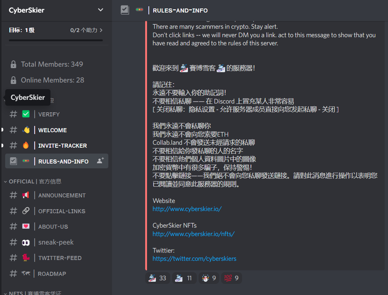Image resolution: width=388 pixels, height=295 pixels.
Task: Expand the server boost goal arrow
Action: (x=101, y=30)
